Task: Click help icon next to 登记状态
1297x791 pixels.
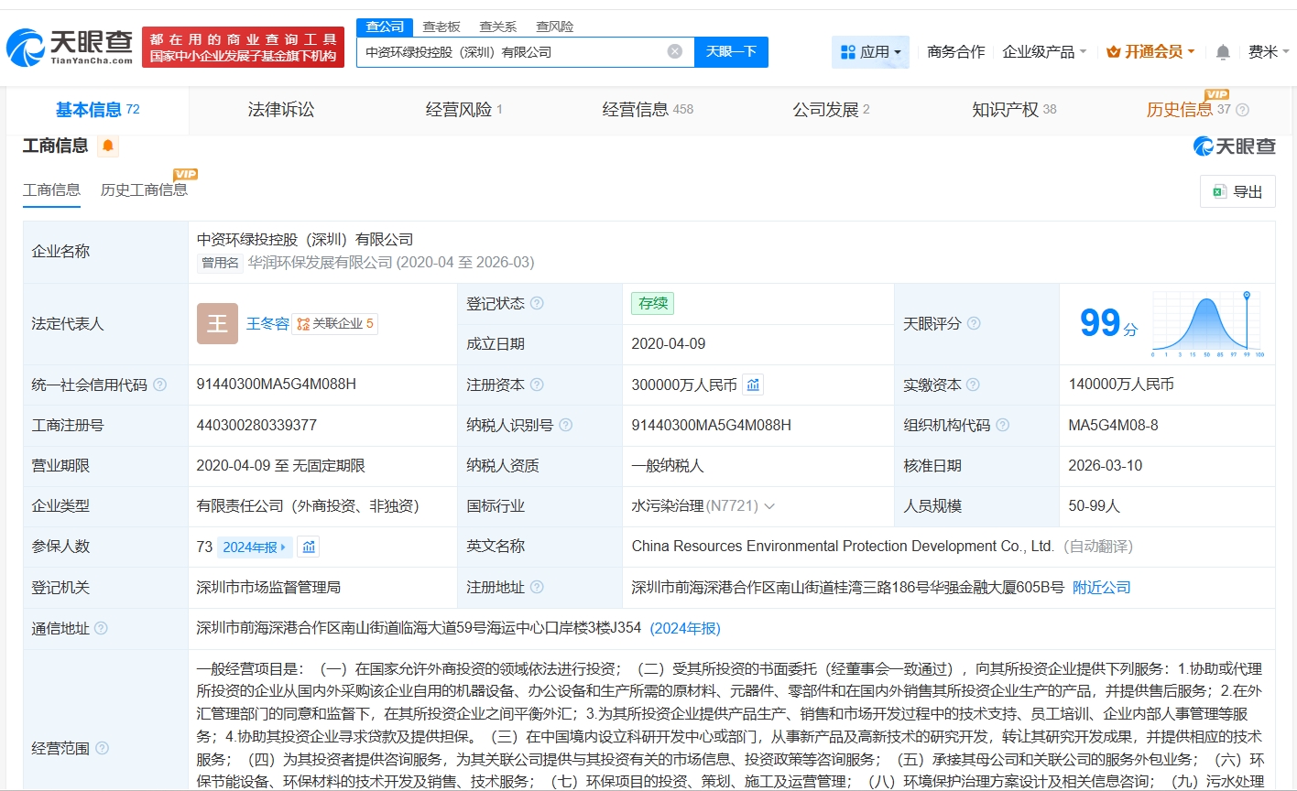Action: pos(537,304)
